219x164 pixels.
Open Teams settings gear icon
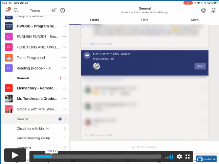coord(63,10)
